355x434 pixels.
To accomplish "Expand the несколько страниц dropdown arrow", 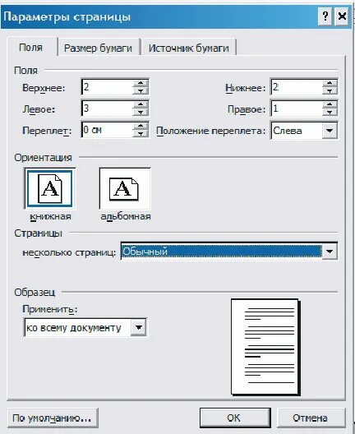I will [330, 252].
